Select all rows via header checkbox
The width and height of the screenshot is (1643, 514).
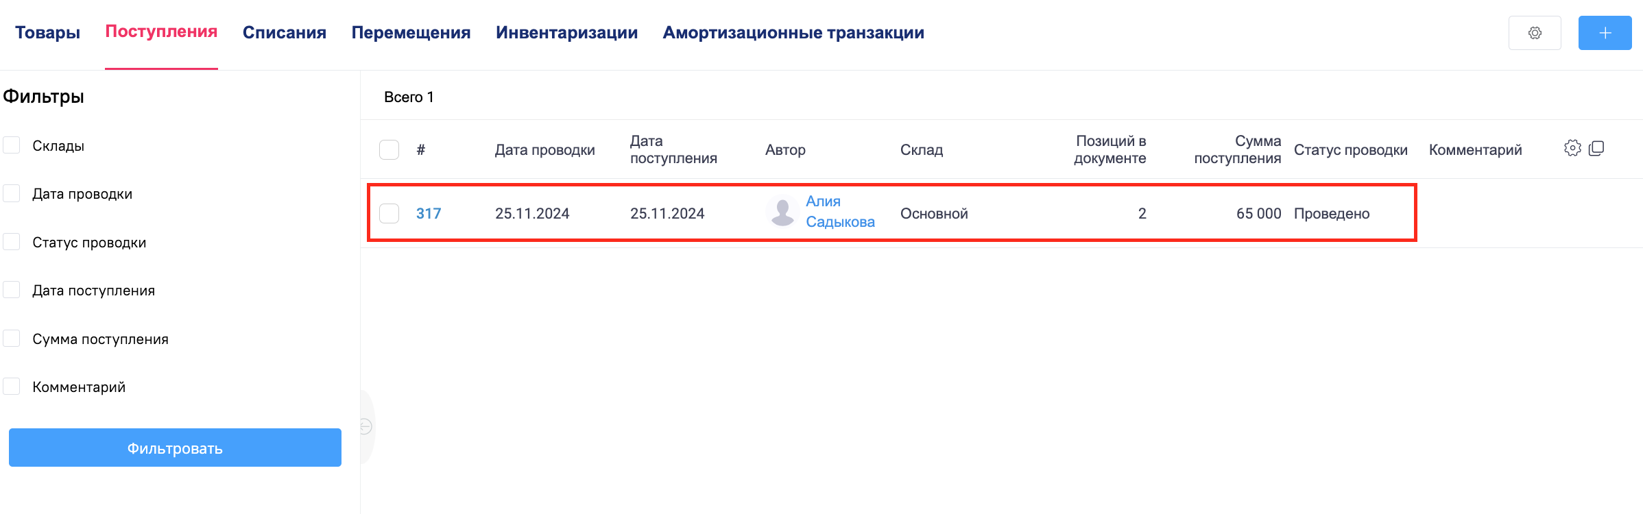(x=389, y=149)
